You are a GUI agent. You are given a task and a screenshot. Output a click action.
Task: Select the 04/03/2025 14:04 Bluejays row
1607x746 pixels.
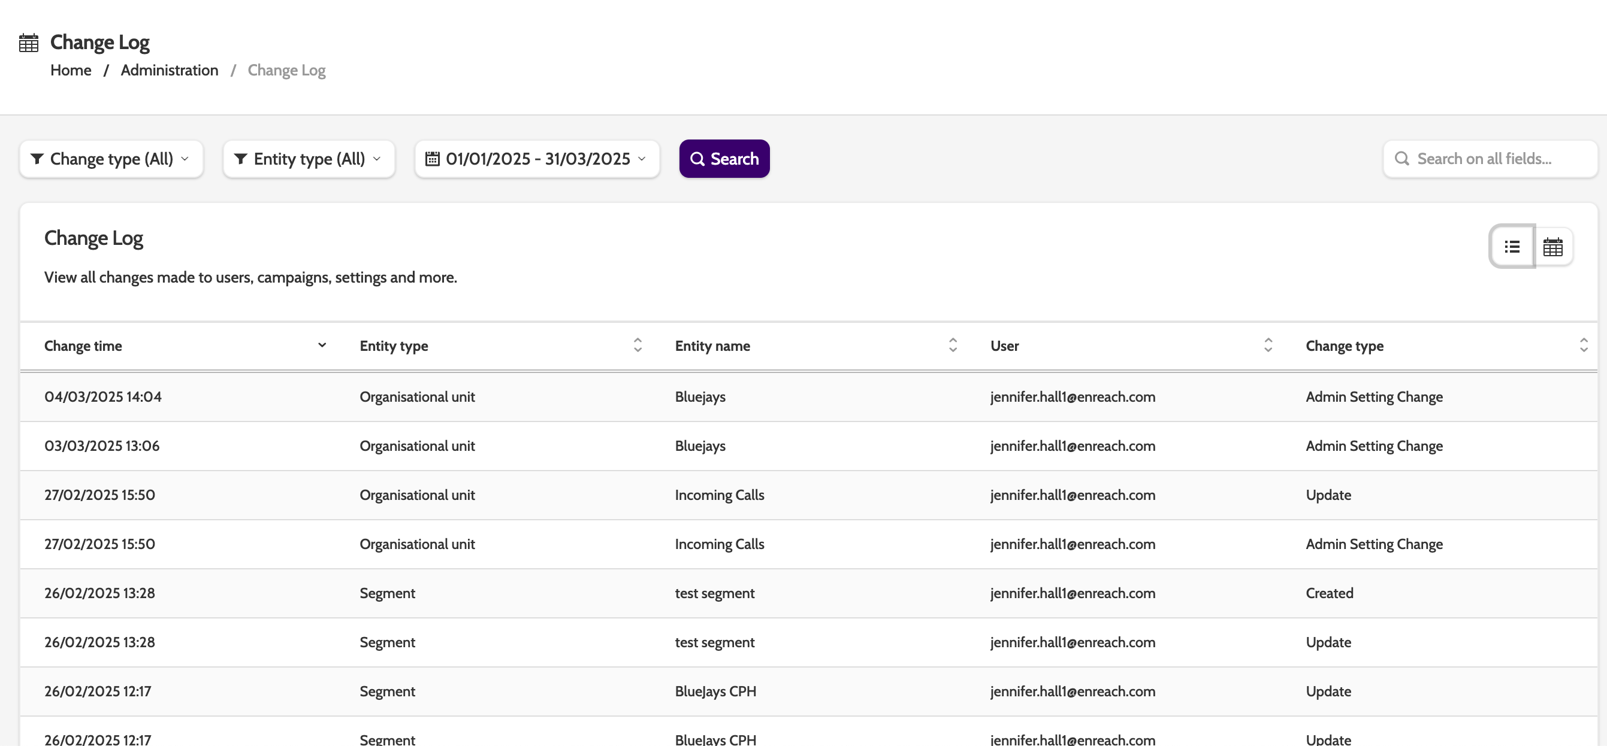click(x=700, y=397)
